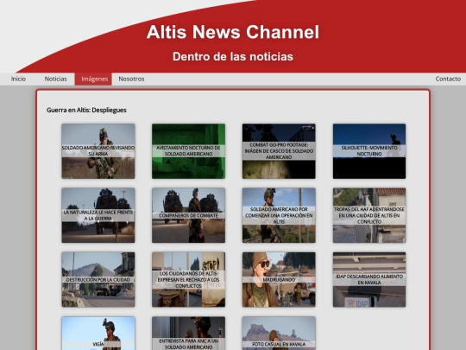This screenshot has height=350, width=466.
Task: Click the 'Dentro de las noticias' subtitle
Action: tap(233, 56)
